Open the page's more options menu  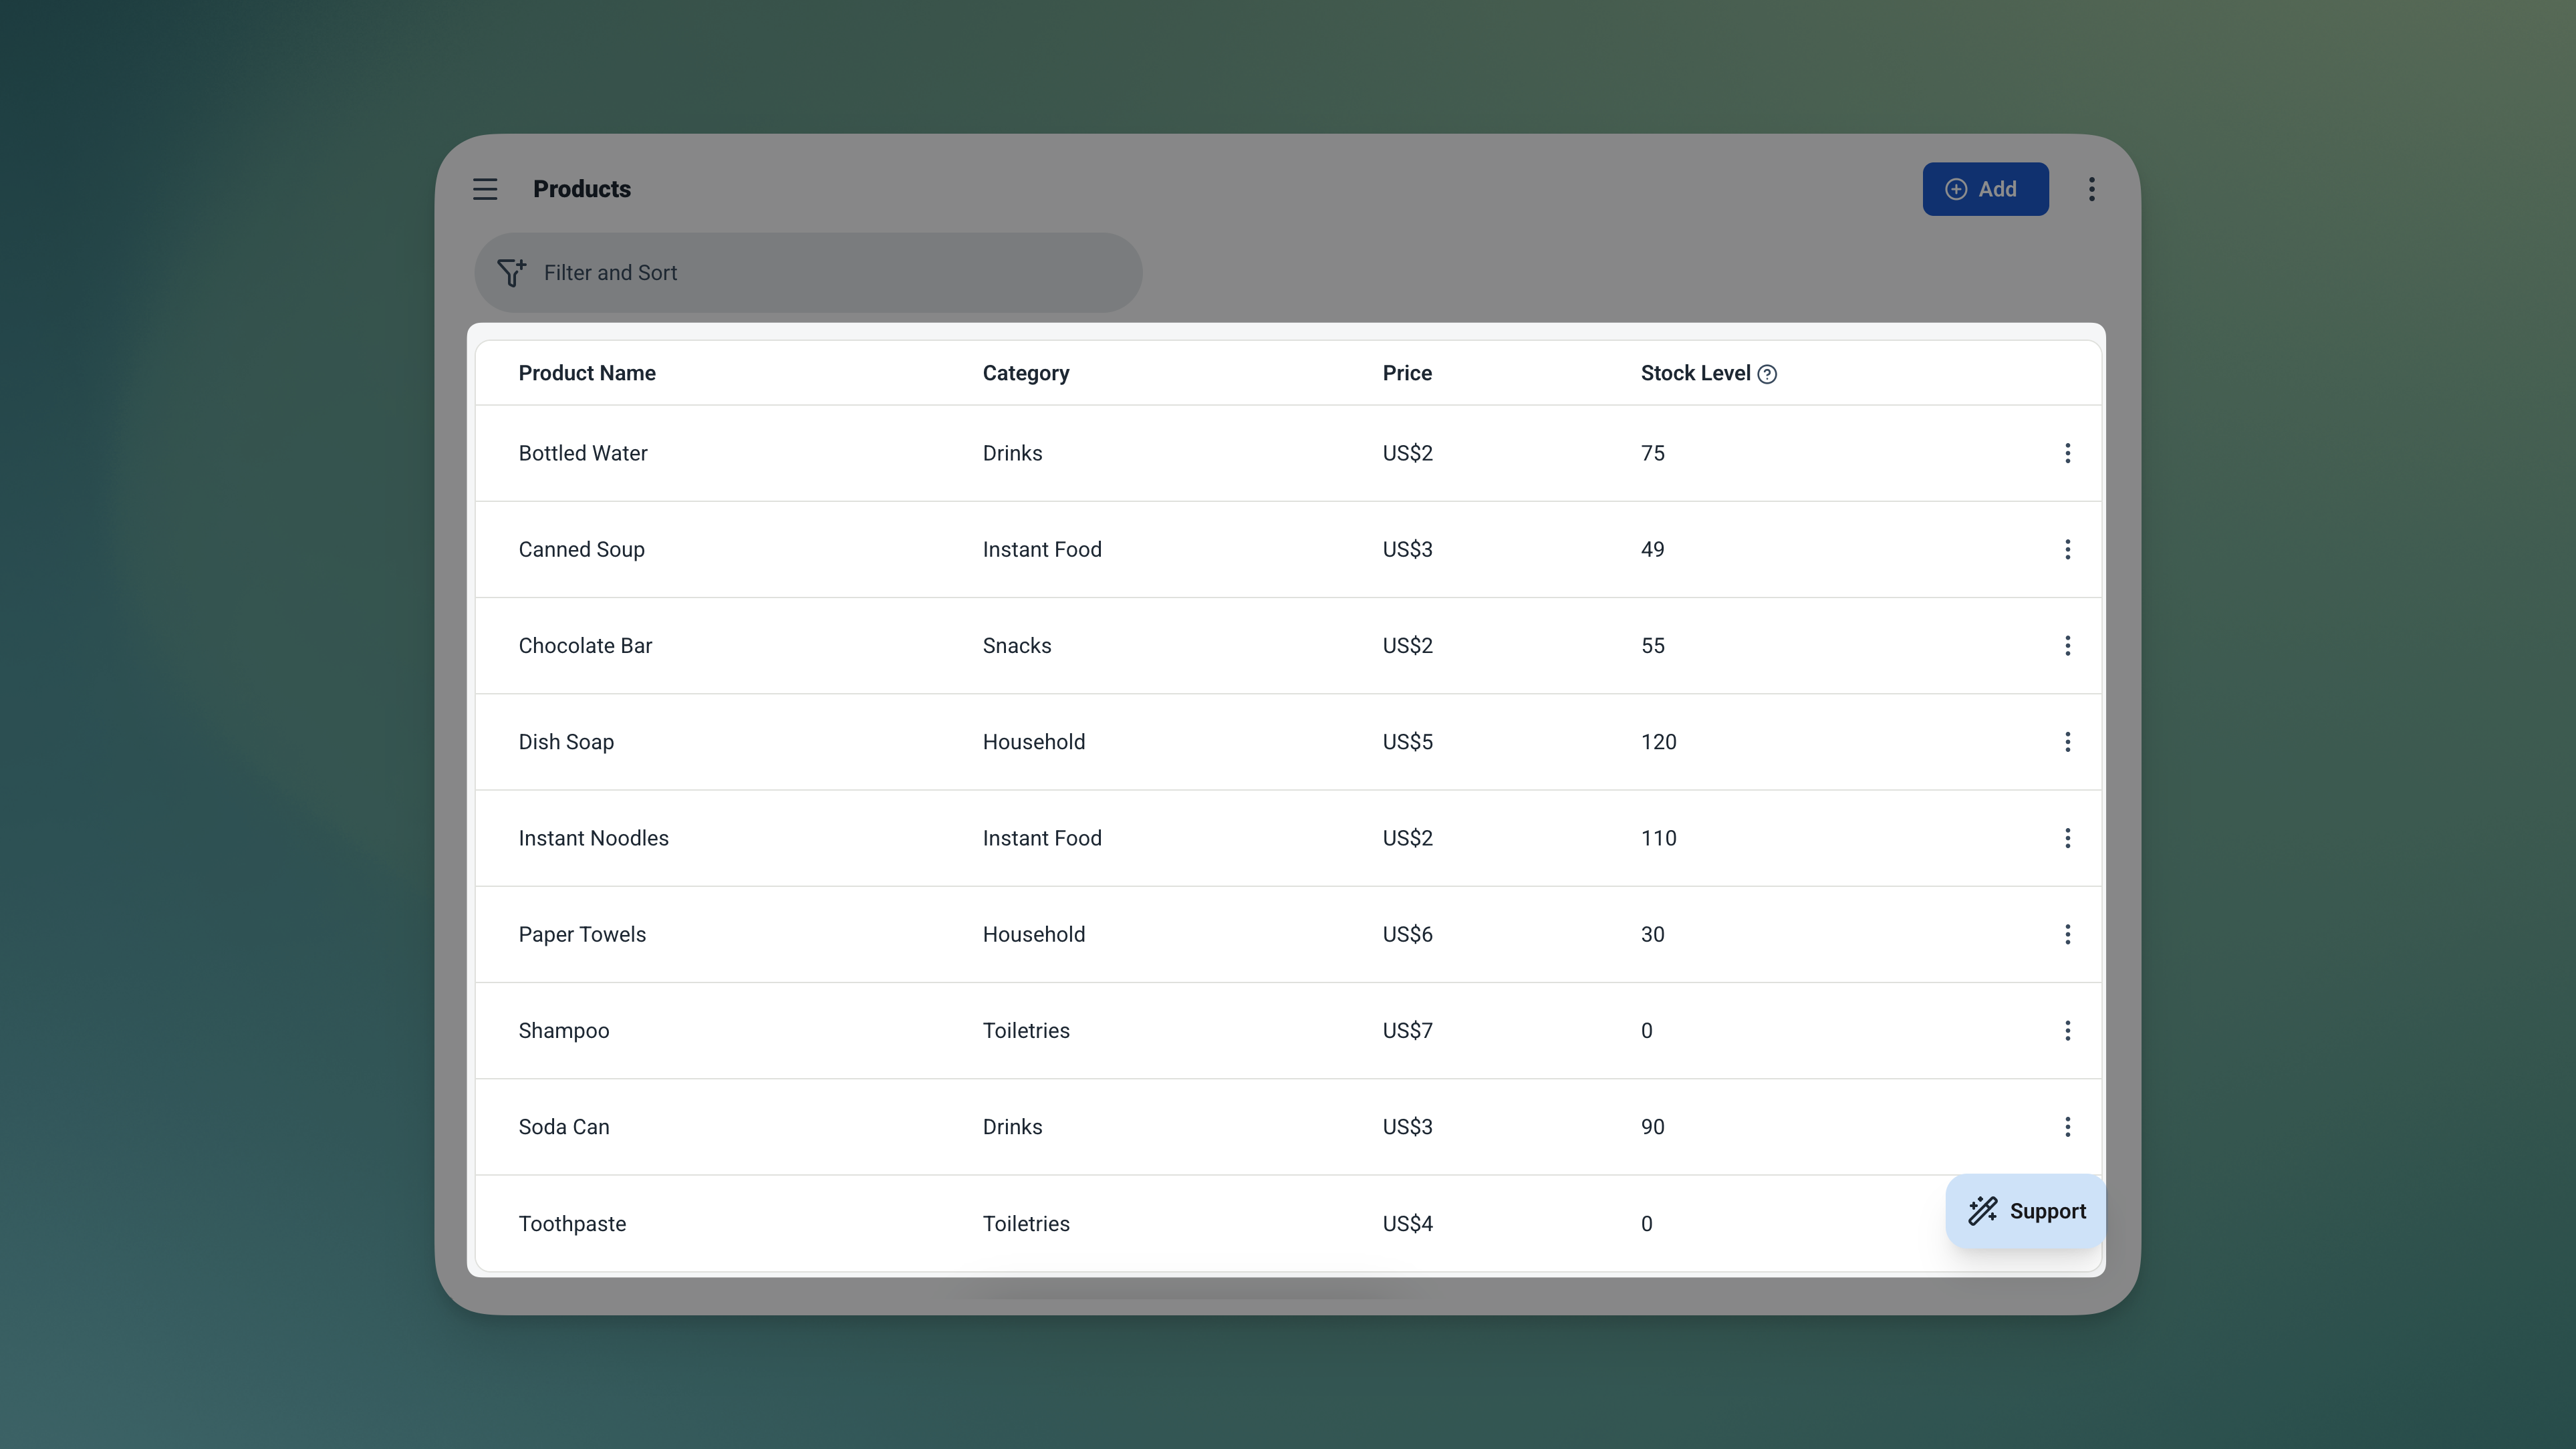[x=2091, y=189]
